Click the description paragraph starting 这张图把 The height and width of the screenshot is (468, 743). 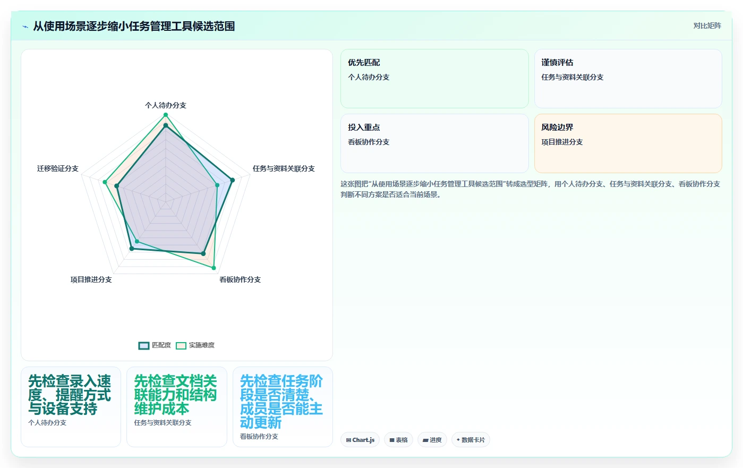click(x=530, y=189)
